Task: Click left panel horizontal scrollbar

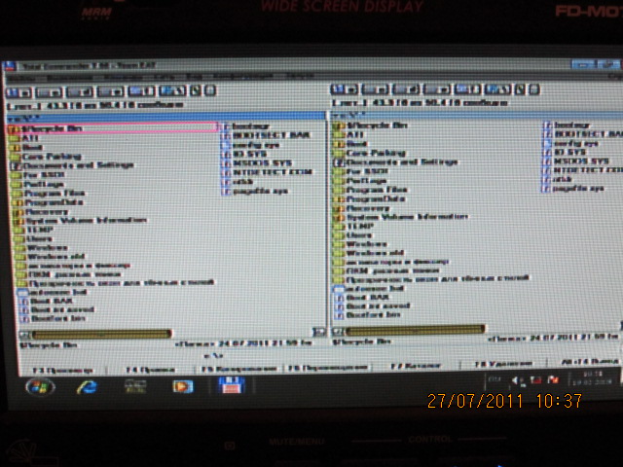Action: point(88,333)
